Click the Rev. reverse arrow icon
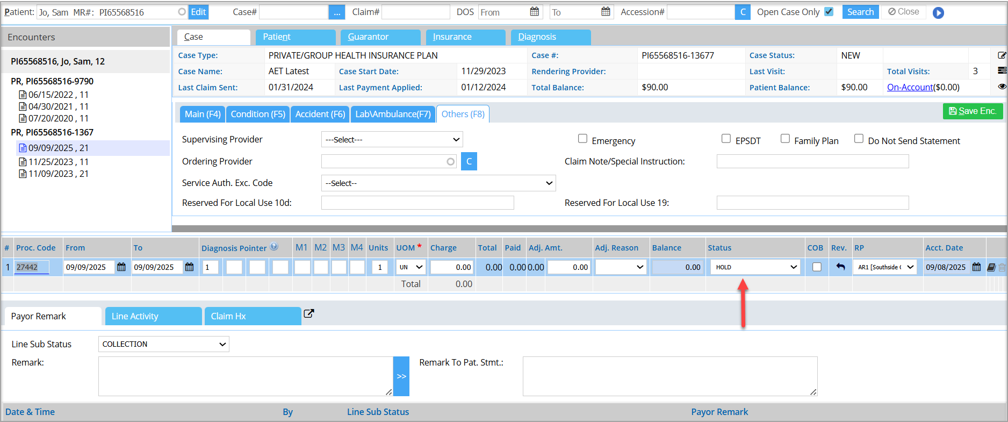 tap(840, 267)
